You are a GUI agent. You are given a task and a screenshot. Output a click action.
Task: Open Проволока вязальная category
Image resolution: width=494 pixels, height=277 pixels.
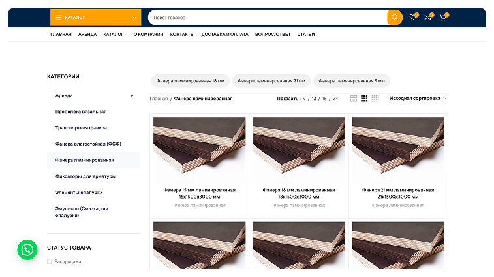[81, 112]
